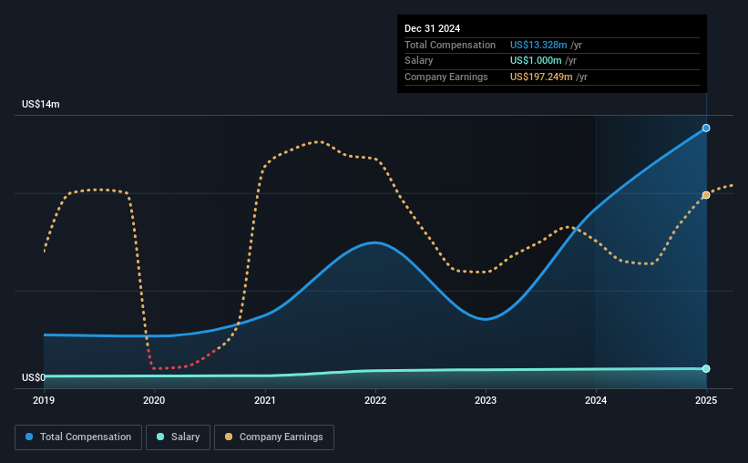The image size is (748, 463).
Task: Click the US$197.249m company earnings value
Action: coord(541,77)
